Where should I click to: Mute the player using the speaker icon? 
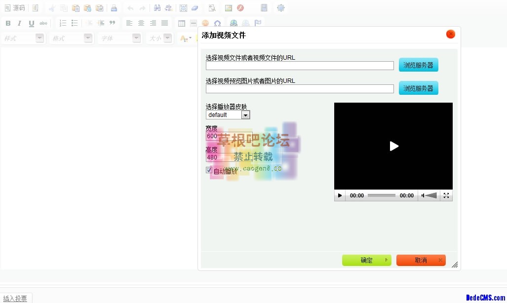(x=424, y=196)
